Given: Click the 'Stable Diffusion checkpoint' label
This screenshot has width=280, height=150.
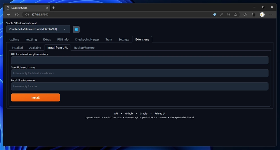Looking at the screenshot, I should tap(21, 23).
